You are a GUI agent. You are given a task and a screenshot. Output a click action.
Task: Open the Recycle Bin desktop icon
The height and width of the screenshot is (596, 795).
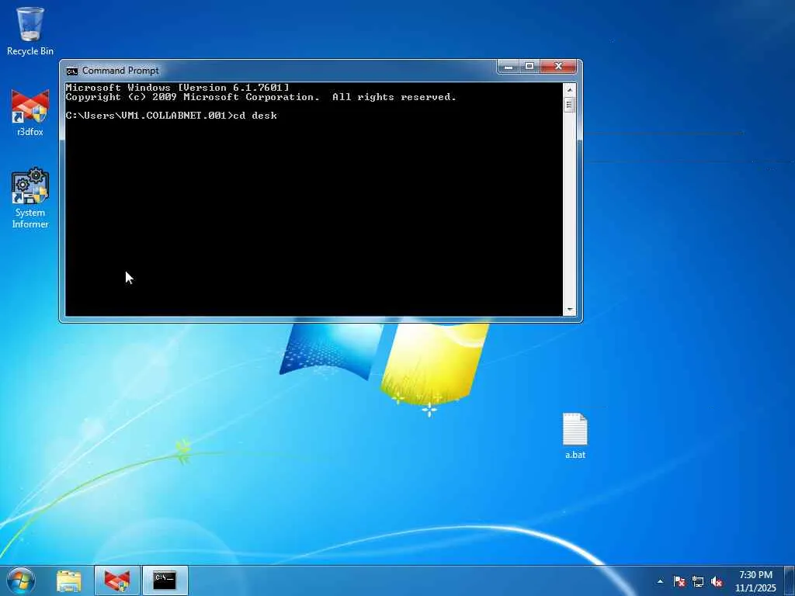tap(30, 31)
